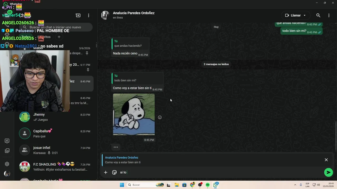Screen dimensions: 337x189
Task: Start a new chat with the plus-box icon
Action: click(78, 15)
